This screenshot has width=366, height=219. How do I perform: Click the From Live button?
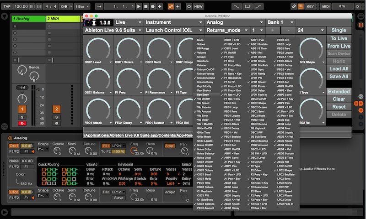(x=339, y=46)
